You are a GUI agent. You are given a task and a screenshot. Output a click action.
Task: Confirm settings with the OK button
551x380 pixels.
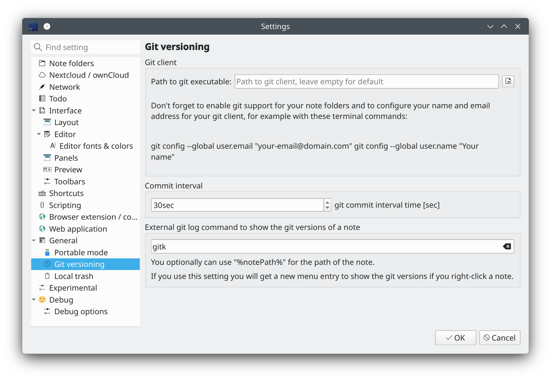click(455, 338)
